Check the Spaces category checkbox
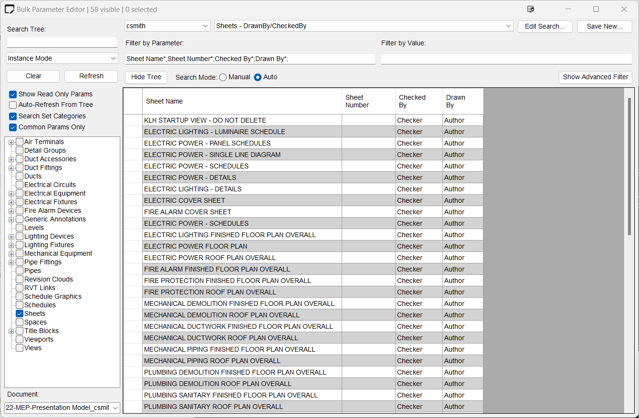The width and height of the screenshot is (639, 418). click(x=20, y=323)
